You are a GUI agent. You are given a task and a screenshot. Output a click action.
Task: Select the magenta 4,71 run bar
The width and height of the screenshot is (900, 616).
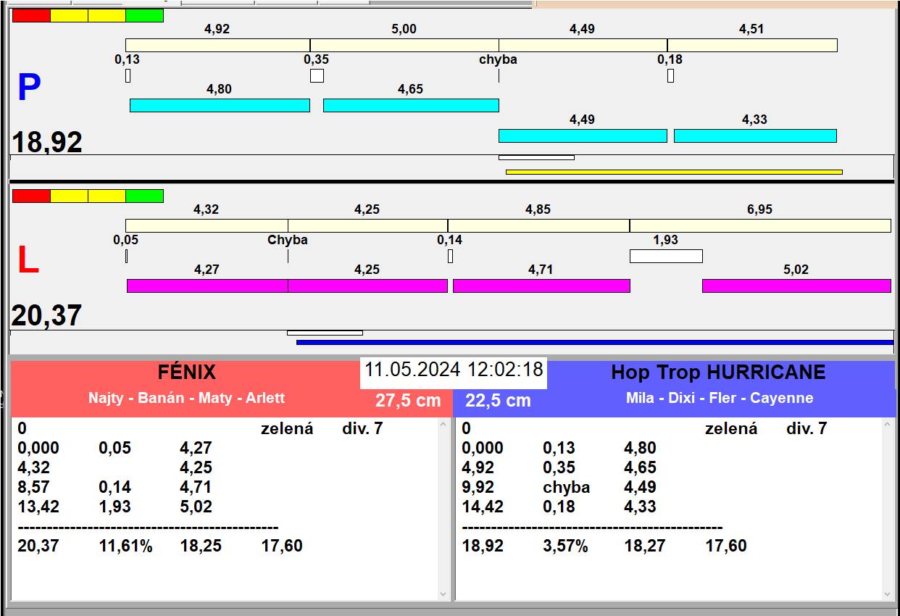tap(541, 286)
